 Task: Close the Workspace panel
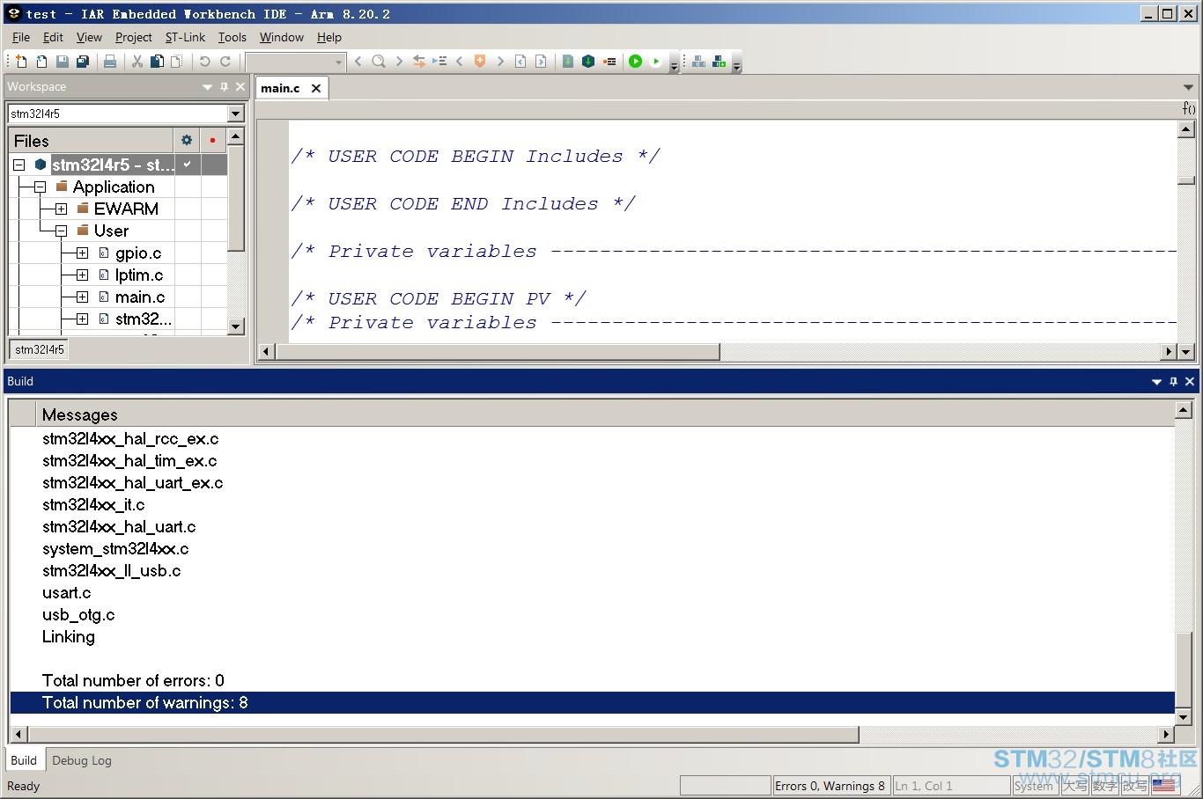pos(240,86)
